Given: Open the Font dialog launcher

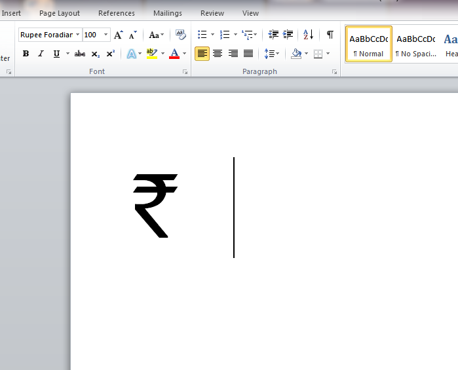Looking at the screenshot, I should coord(185,72).
